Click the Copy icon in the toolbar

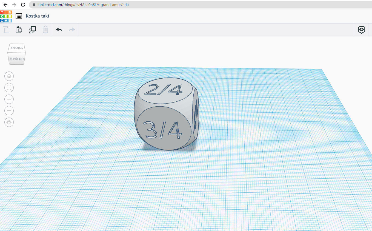(x=6, y=30)
